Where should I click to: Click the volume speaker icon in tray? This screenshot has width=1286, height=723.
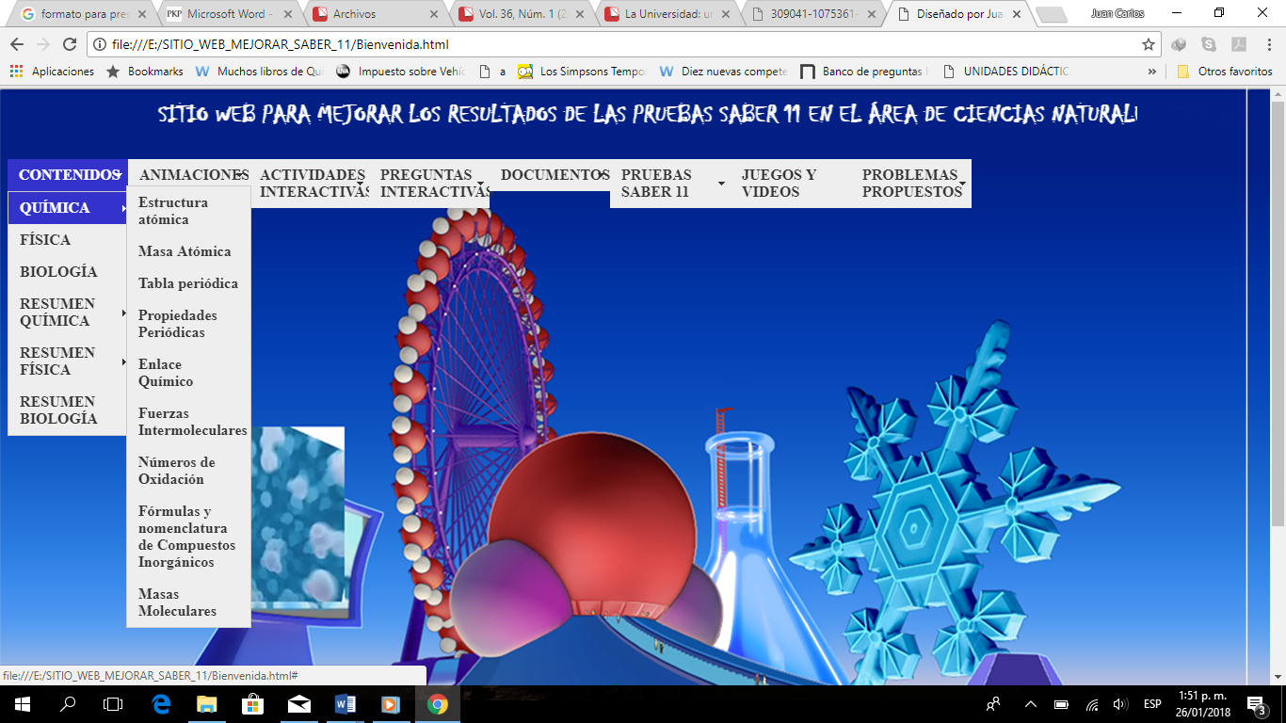[1120, 704]
